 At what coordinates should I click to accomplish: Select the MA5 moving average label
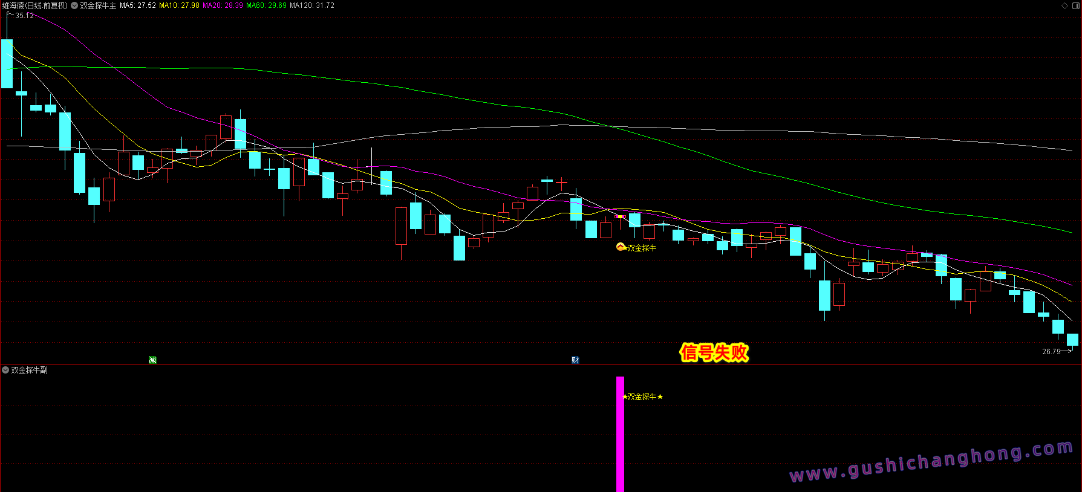(137, 5)
